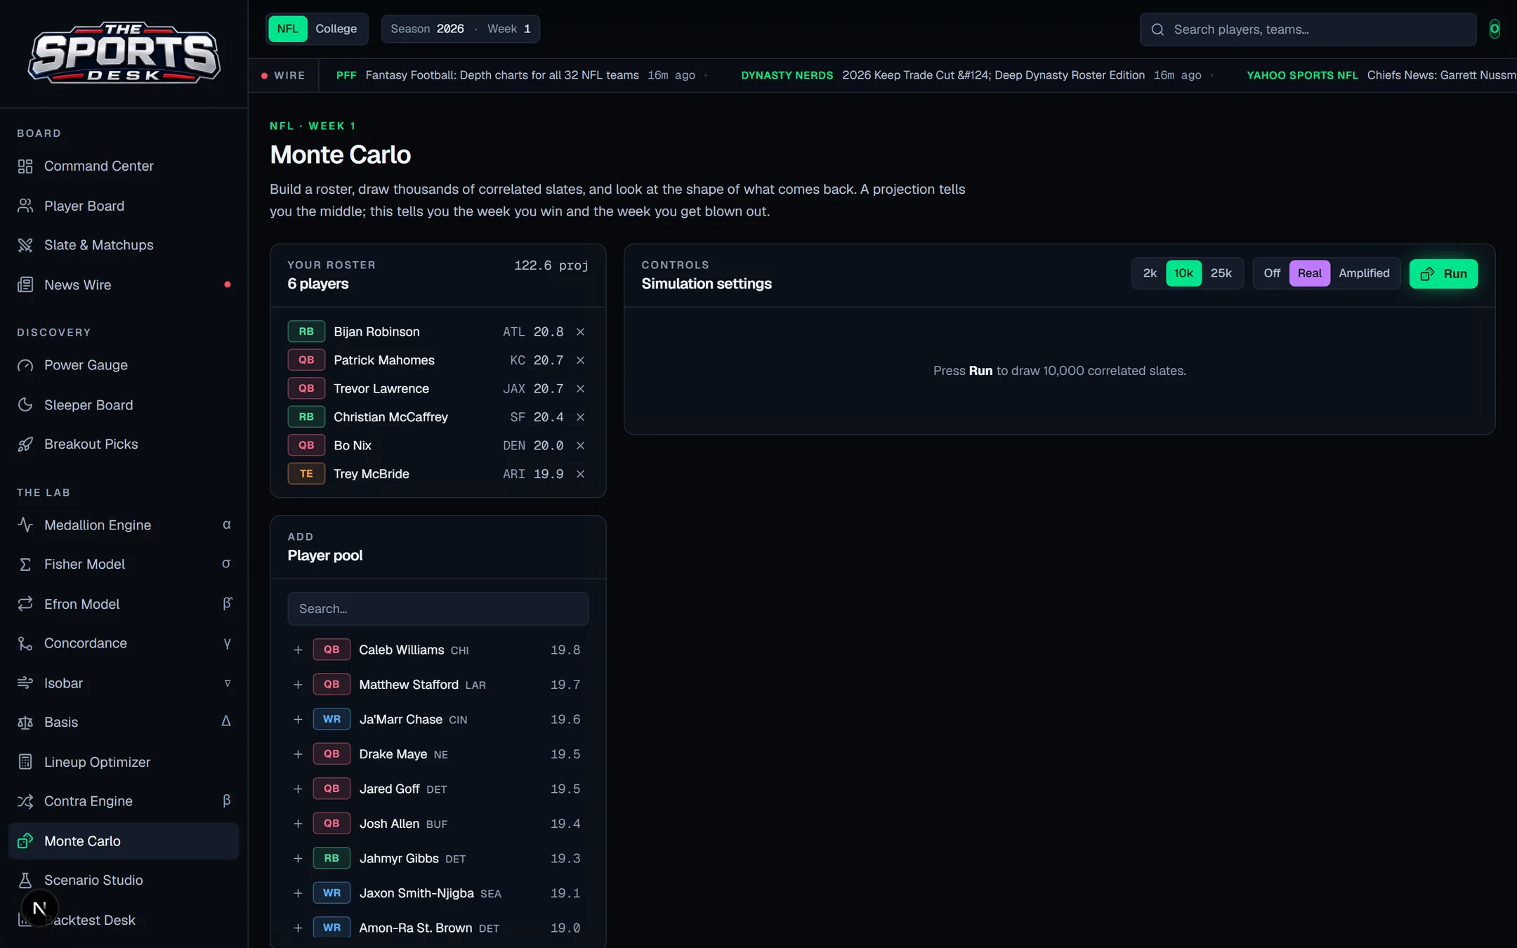Open the PFF depth charts wire story
This screenshot has height=948, width=1517.
coord(515,75)
